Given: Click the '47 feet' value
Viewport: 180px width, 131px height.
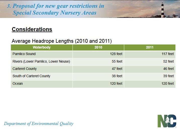Looking at the screenshot, I should [x=117, y=69].
